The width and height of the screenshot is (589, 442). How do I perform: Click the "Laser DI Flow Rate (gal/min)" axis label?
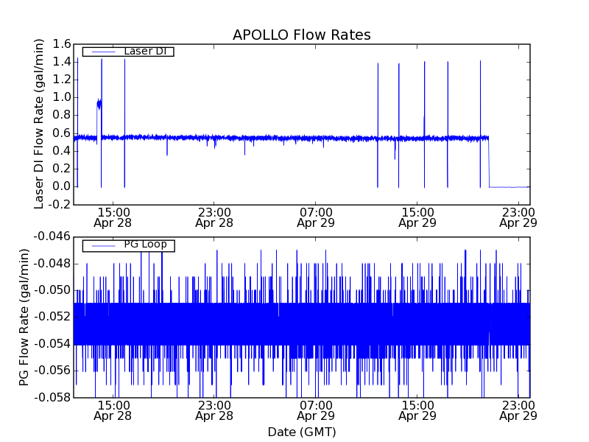pos(40,124)
